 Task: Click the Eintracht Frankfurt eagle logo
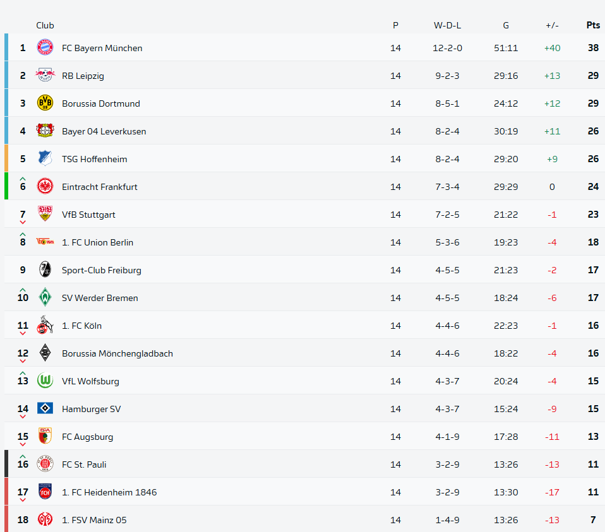[45, 187]
